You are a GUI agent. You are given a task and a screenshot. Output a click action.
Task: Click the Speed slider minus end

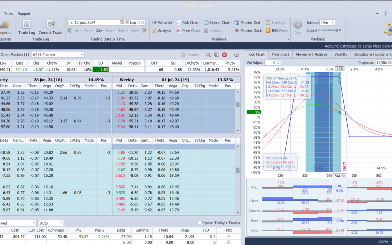click(x=319, y=30)
